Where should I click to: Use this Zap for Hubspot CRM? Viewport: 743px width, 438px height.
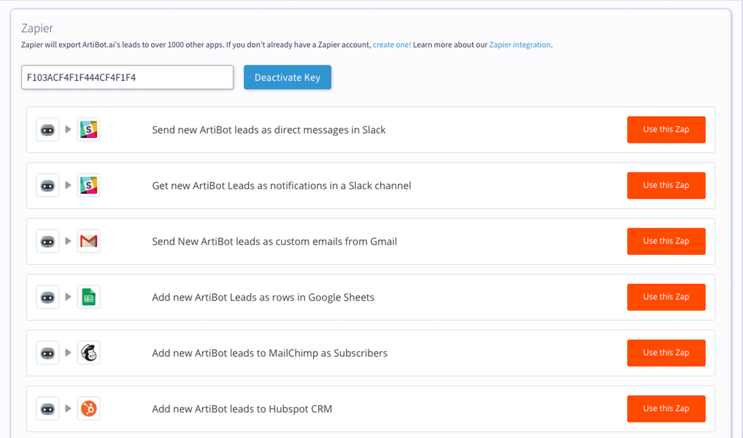pos(666,408)
